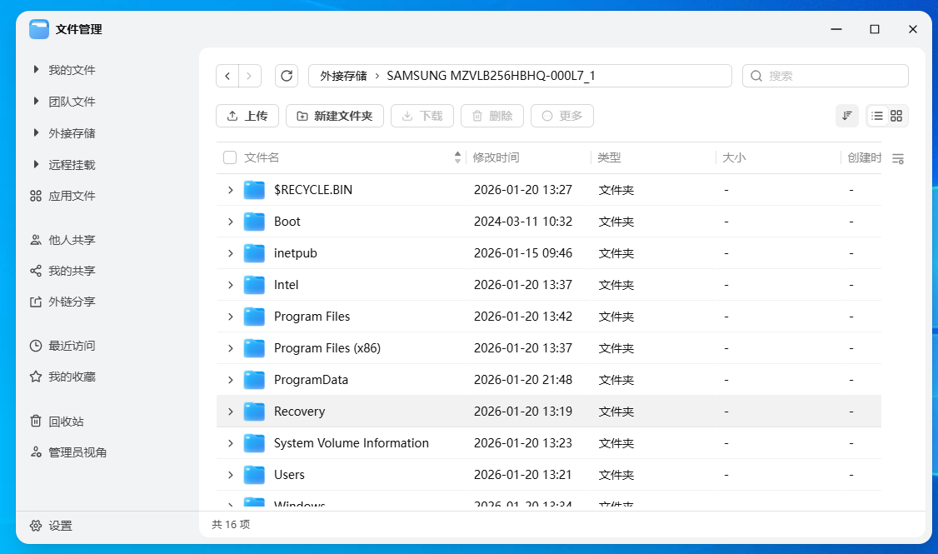The image size is (938, 554).
Task: Toggle the select-all checkbox in header
Action: click(x=230, y=157)
